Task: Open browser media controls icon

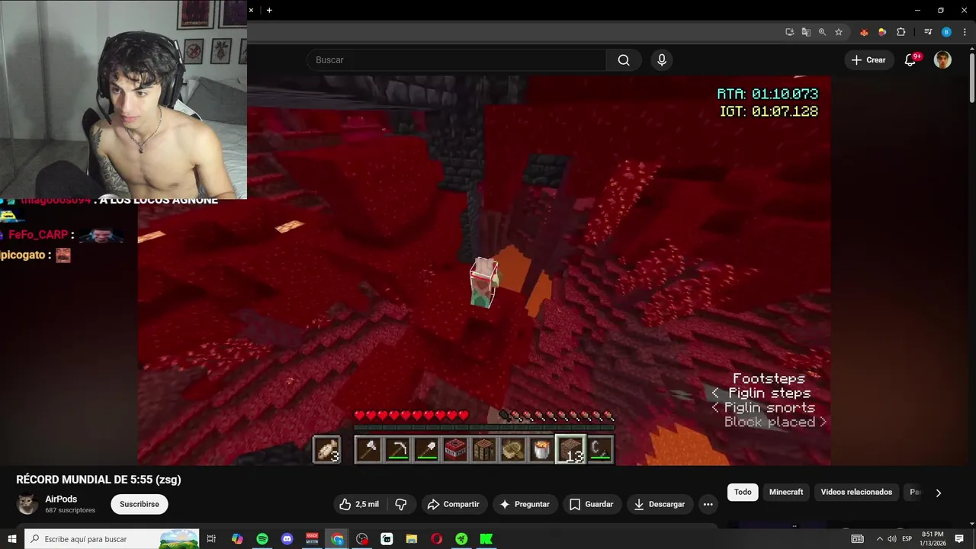Action: 928,32
